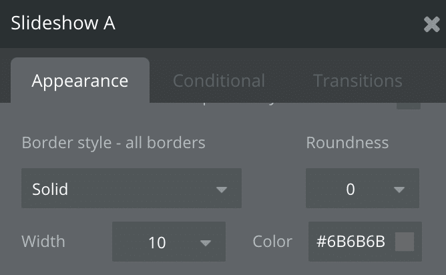This screenshot has height=275, width=446.
Task: Close the Slideshow A property editor
Action: click(x=431, y=25)
